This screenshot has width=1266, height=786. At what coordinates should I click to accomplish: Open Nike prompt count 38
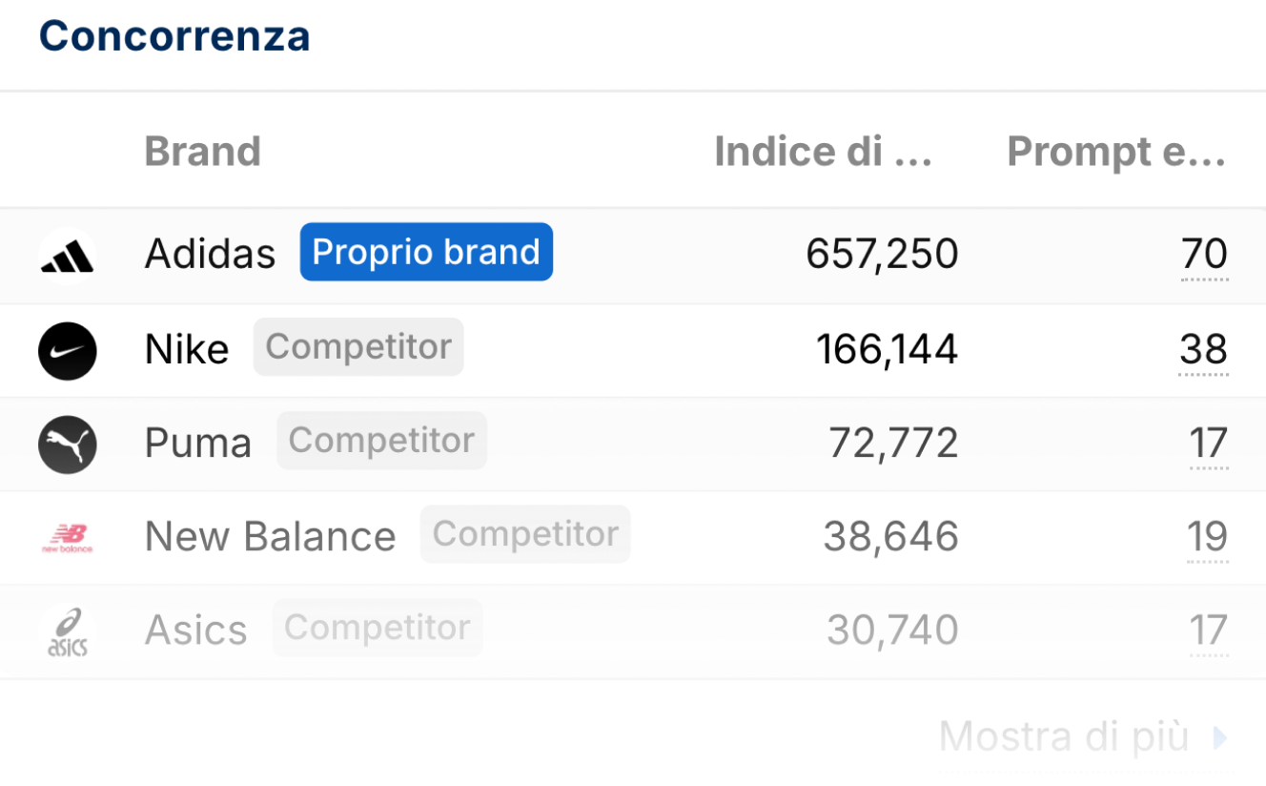tap(1203, 349)
